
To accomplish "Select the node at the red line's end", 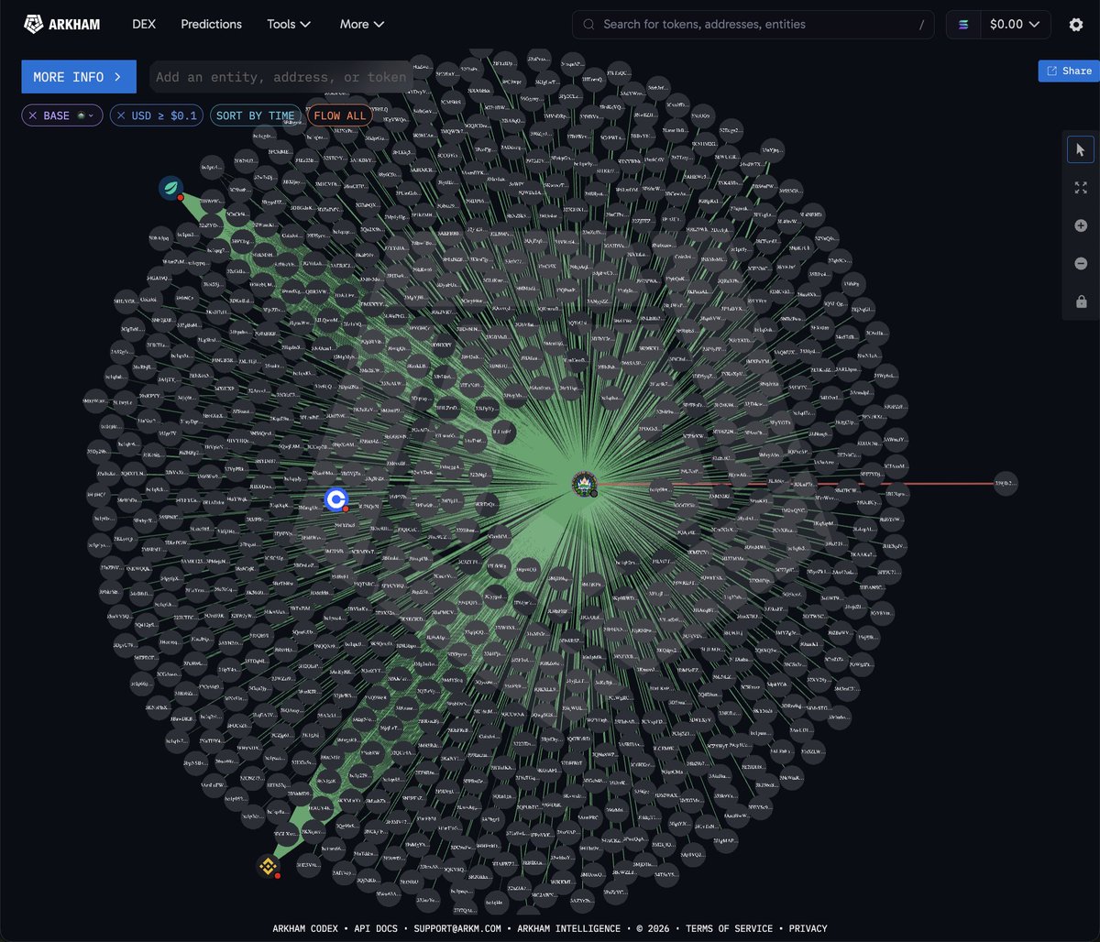I will [x=1006, y=483].
